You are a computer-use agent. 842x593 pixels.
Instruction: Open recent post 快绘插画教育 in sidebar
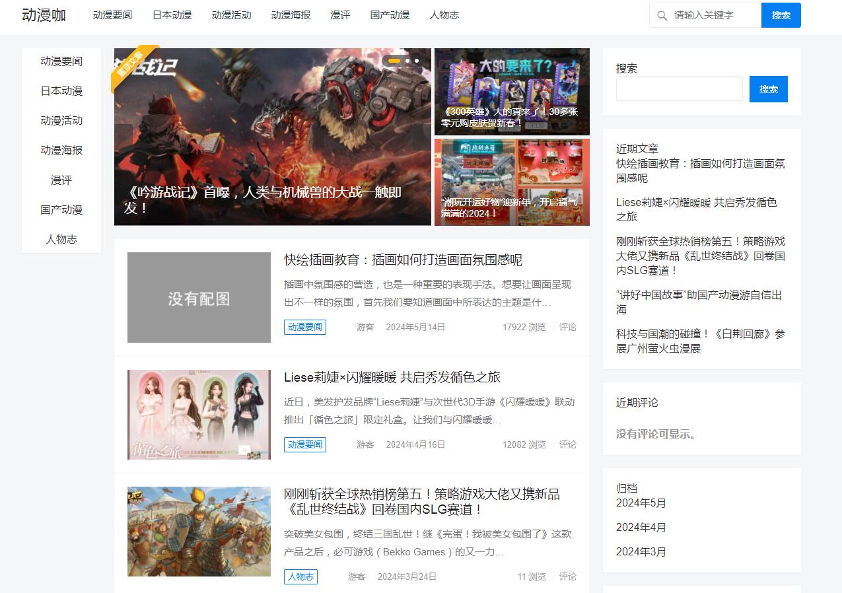click(701, 170)
